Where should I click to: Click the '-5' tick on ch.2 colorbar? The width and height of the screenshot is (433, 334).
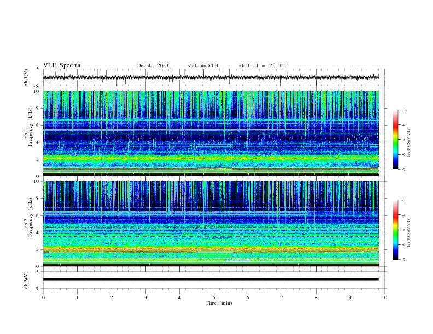pos(403,230)
